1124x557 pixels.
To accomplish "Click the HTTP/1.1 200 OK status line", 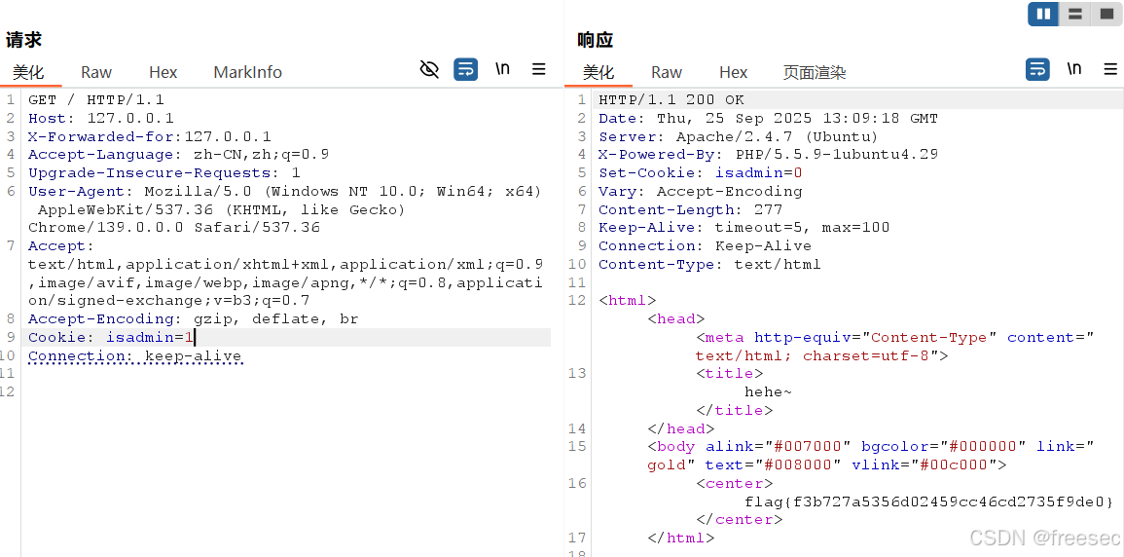I will [671, 99].
